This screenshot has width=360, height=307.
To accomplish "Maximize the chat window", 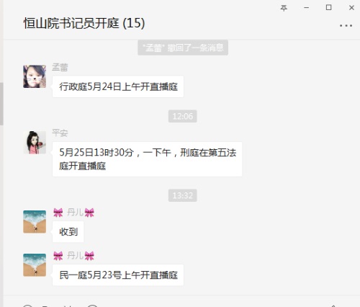I will coord(329,8).
